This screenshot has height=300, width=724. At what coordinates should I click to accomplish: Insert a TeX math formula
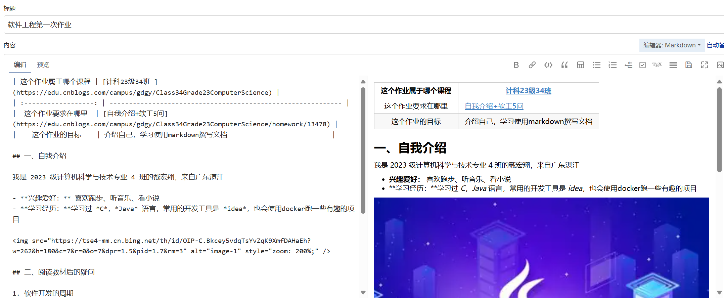click(657, 65)
